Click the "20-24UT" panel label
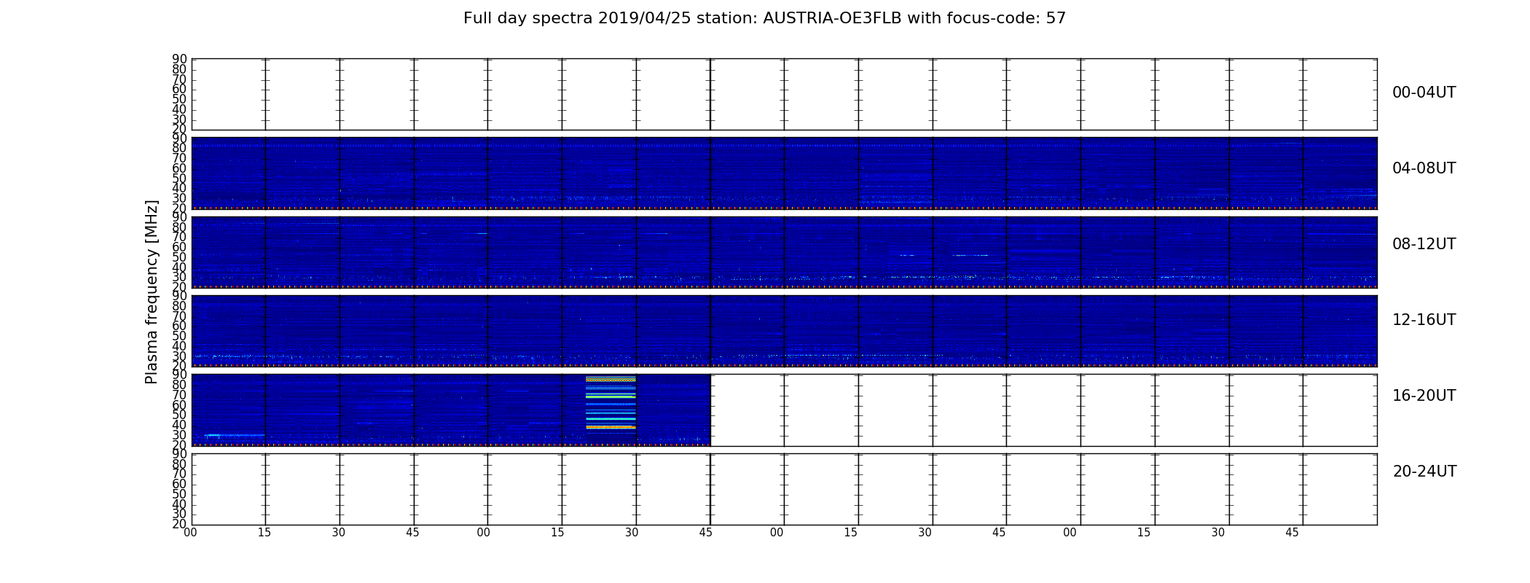Screen dimensions: 1530x583 [x=1424, y=472]
